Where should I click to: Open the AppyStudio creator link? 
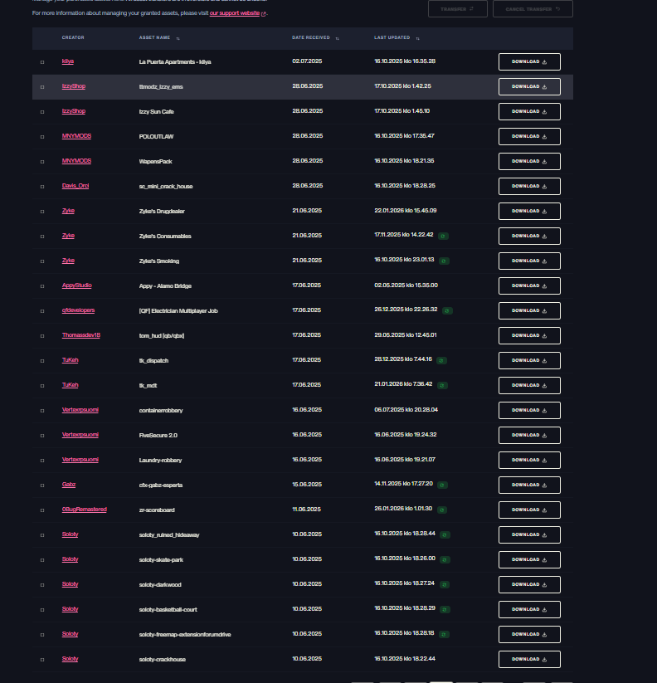76,285
